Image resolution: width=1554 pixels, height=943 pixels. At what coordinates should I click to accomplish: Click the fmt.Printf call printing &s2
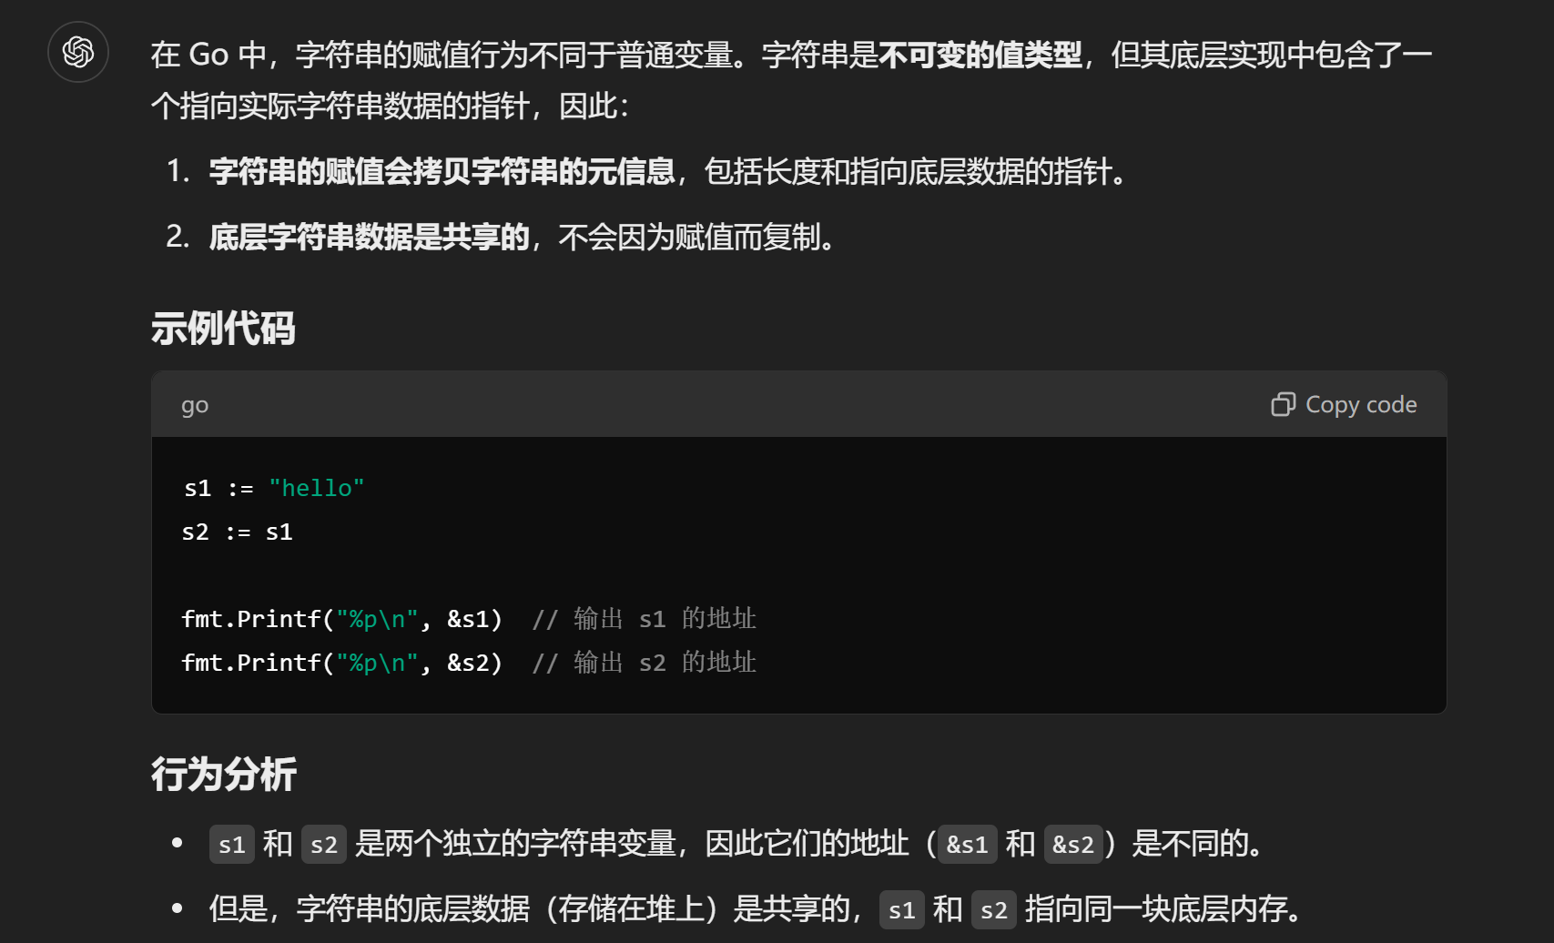[341, 664]
